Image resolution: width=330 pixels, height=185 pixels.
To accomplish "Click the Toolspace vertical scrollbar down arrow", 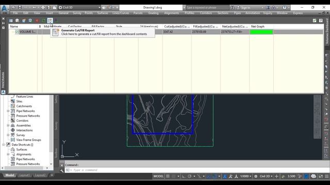I will click(x=51, y=164).
